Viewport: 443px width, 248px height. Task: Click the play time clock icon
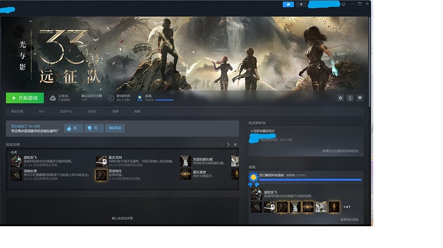click(111, 98)
